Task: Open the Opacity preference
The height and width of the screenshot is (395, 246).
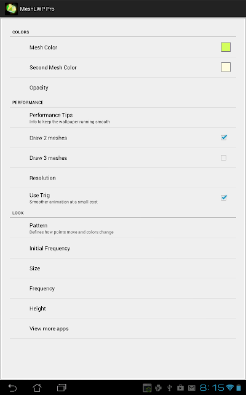Action: click(123, 88)
